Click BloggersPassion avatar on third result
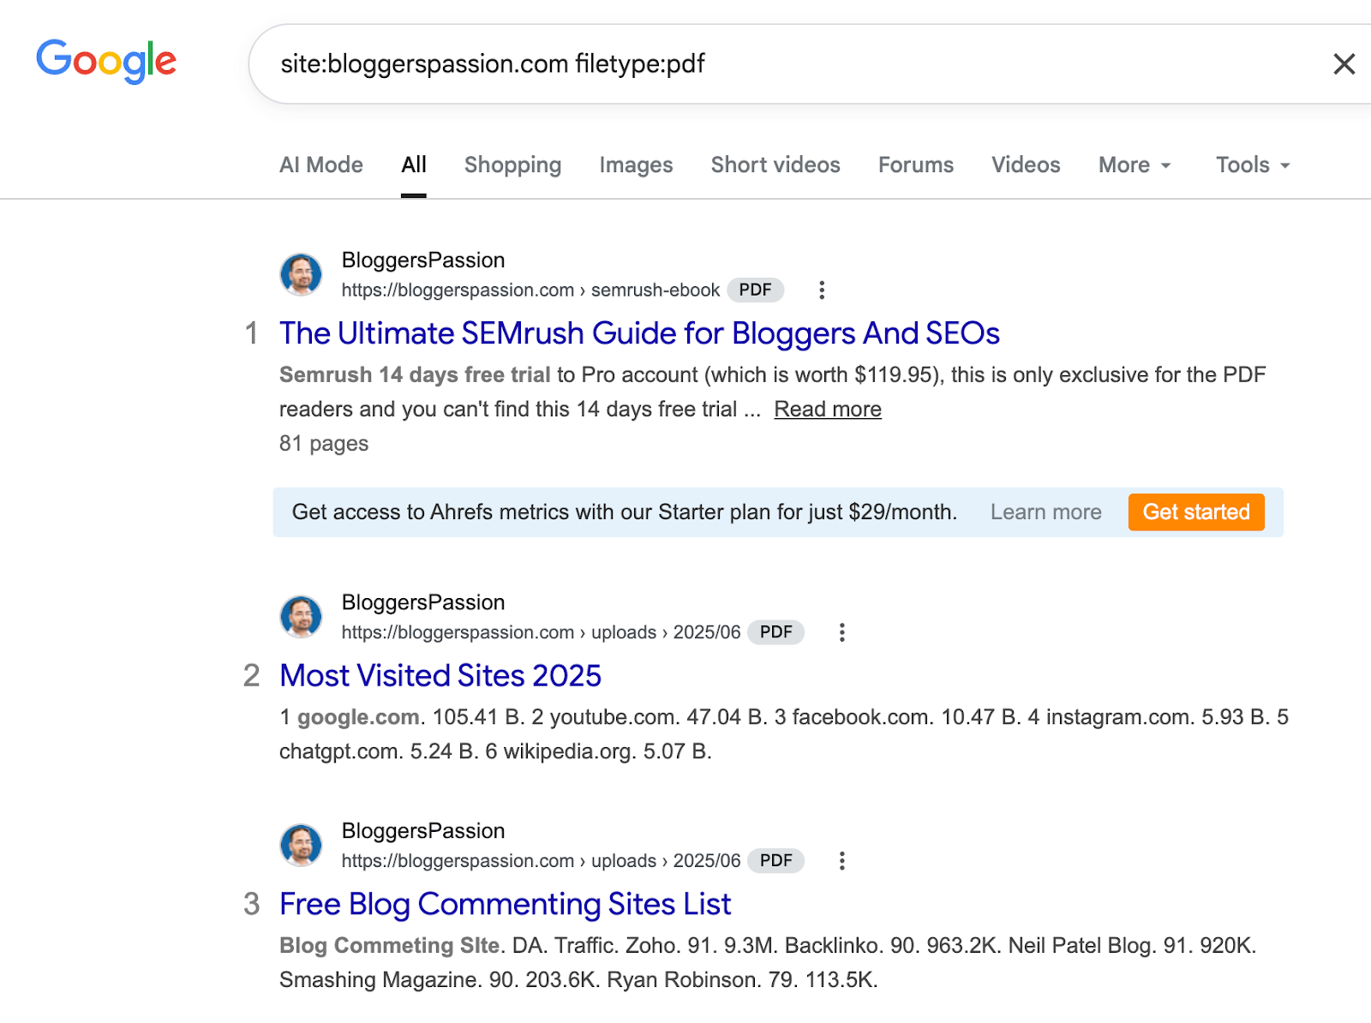The image size is (1371, 1023). point(302,846)
